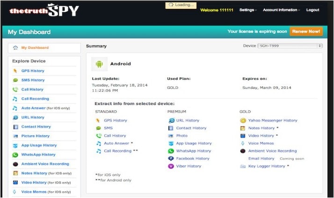Click the Video History clapboard icon in Gold
334x198 pixels.
pos(243,136)
